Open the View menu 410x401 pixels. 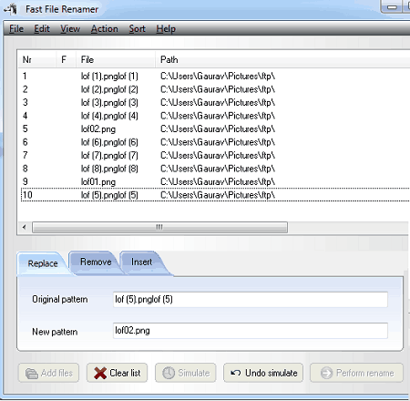pyautogui.click(x=70, y=29)
